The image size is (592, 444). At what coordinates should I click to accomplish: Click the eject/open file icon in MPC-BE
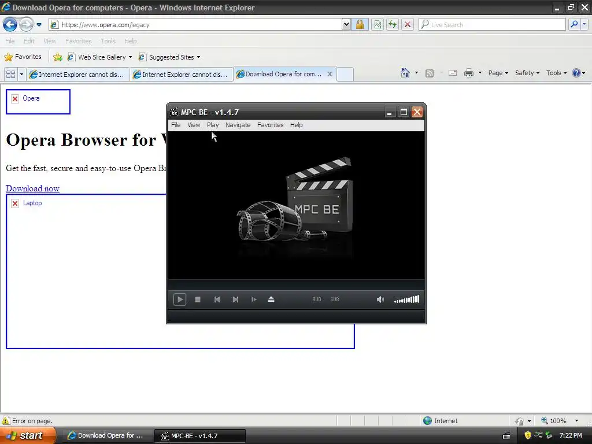coord(271,299)
